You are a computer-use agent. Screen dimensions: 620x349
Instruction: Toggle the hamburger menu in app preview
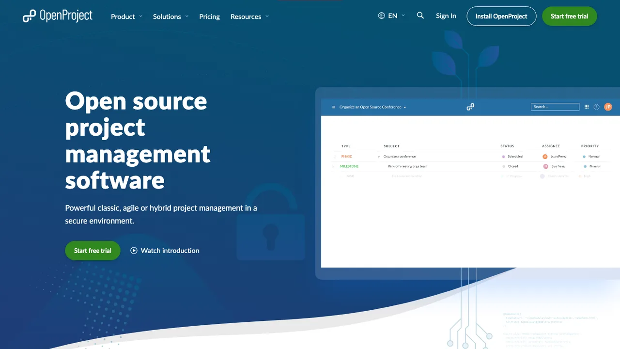tap(334, 107)
